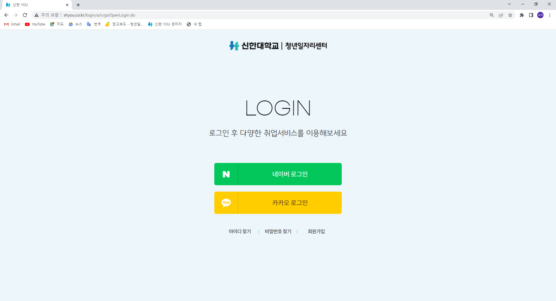Open the 새 탭 bookmark
The height and width of the screenshot is (301, 556).
(x=194, y=24)
